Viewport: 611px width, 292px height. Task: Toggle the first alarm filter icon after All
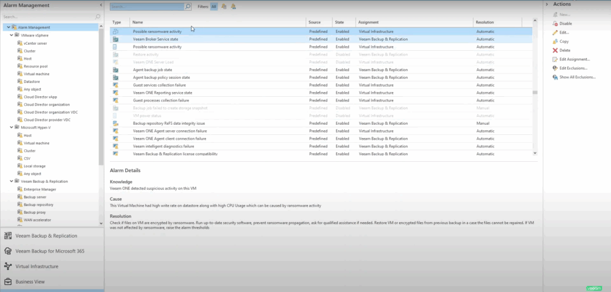pyautogui.click(x=224, y=7)
